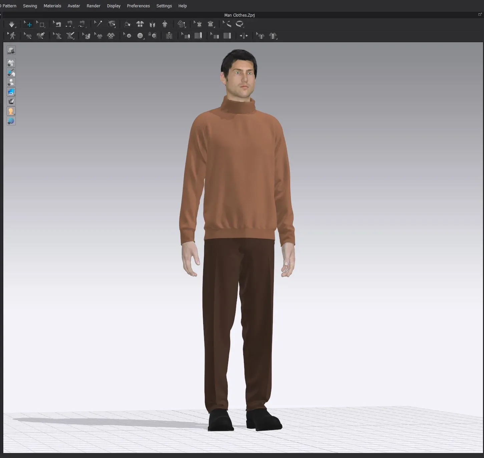Open the Preferences menu
This screenshot has width=484, height=458.
pyautogui.click(x=138, y=6)
